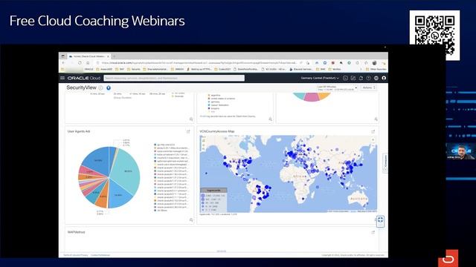
Task: Click the Australia label on the map
Action: coord(358,199)
